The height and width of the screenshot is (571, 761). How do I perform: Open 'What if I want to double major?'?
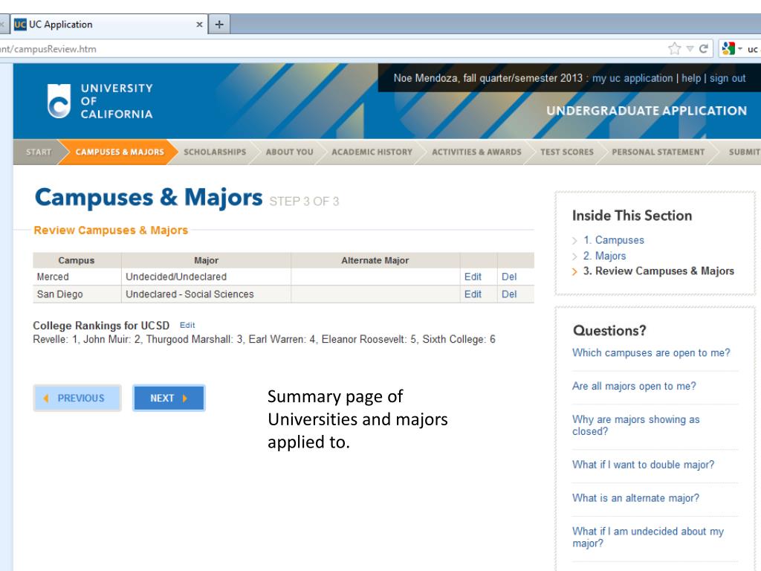pyautogui.click(x=643, y=465)
